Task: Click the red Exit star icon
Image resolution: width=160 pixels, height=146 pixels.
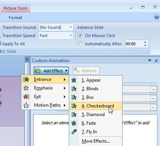Action: point(26,97)
